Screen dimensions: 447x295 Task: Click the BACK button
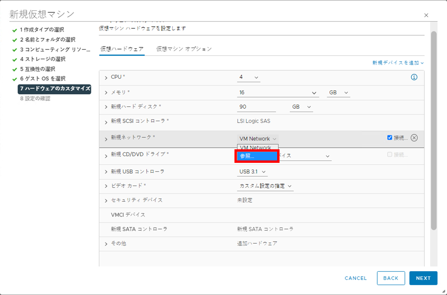point(391,278)
